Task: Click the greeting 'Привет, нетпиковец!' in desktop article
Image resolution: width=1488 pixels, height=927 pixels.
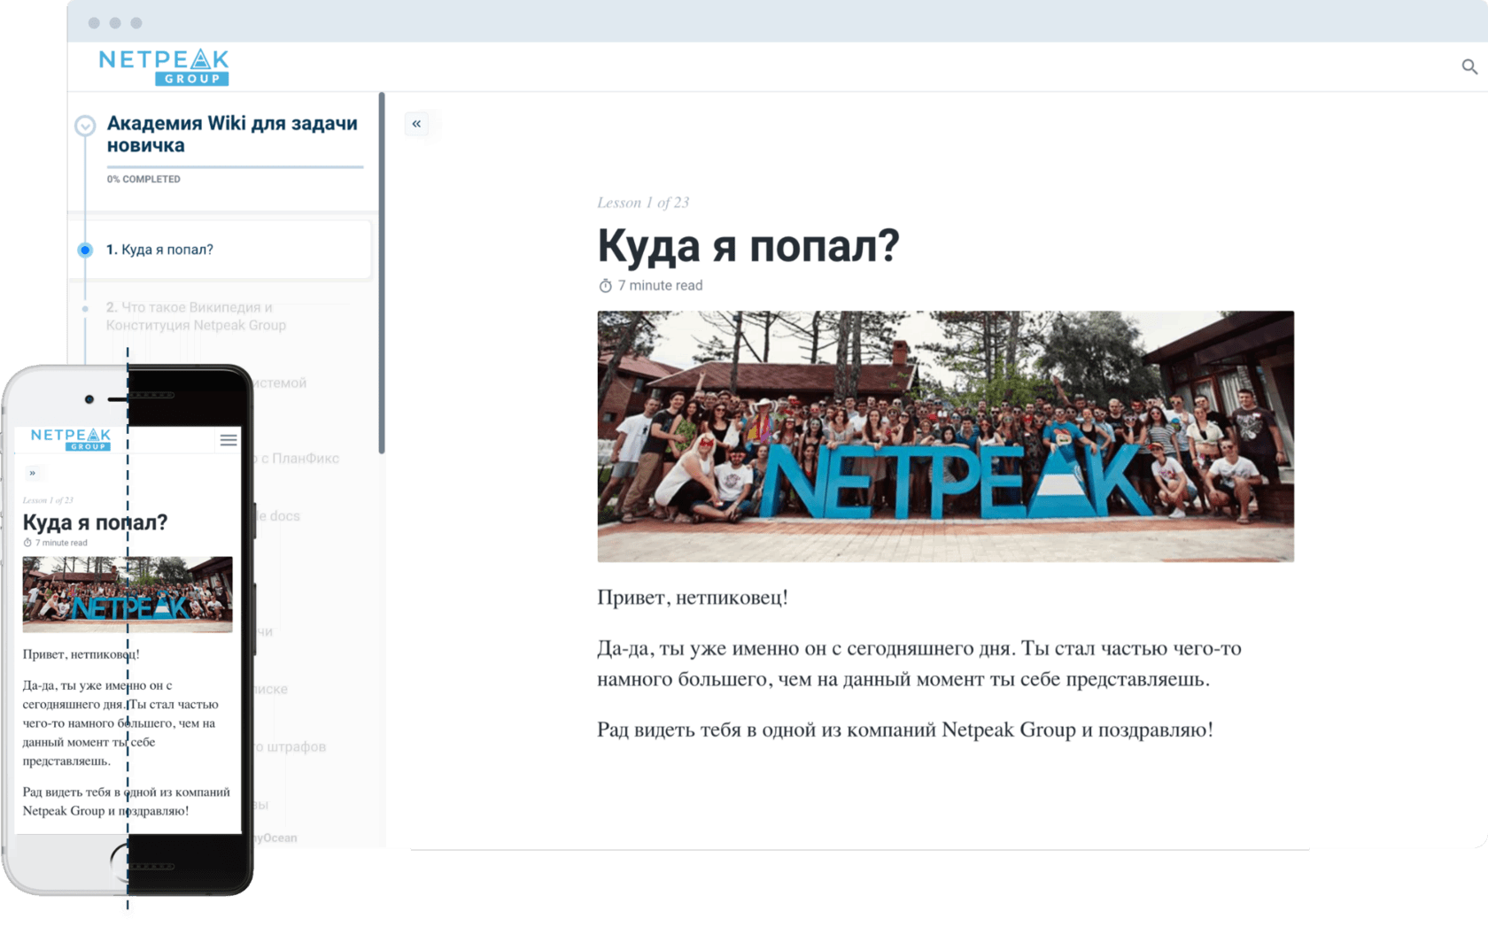Action: [693, 598]
